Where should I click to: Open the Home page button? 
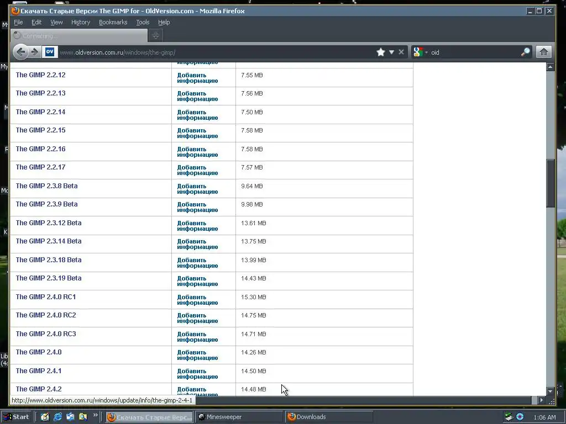tap(544, 52)
